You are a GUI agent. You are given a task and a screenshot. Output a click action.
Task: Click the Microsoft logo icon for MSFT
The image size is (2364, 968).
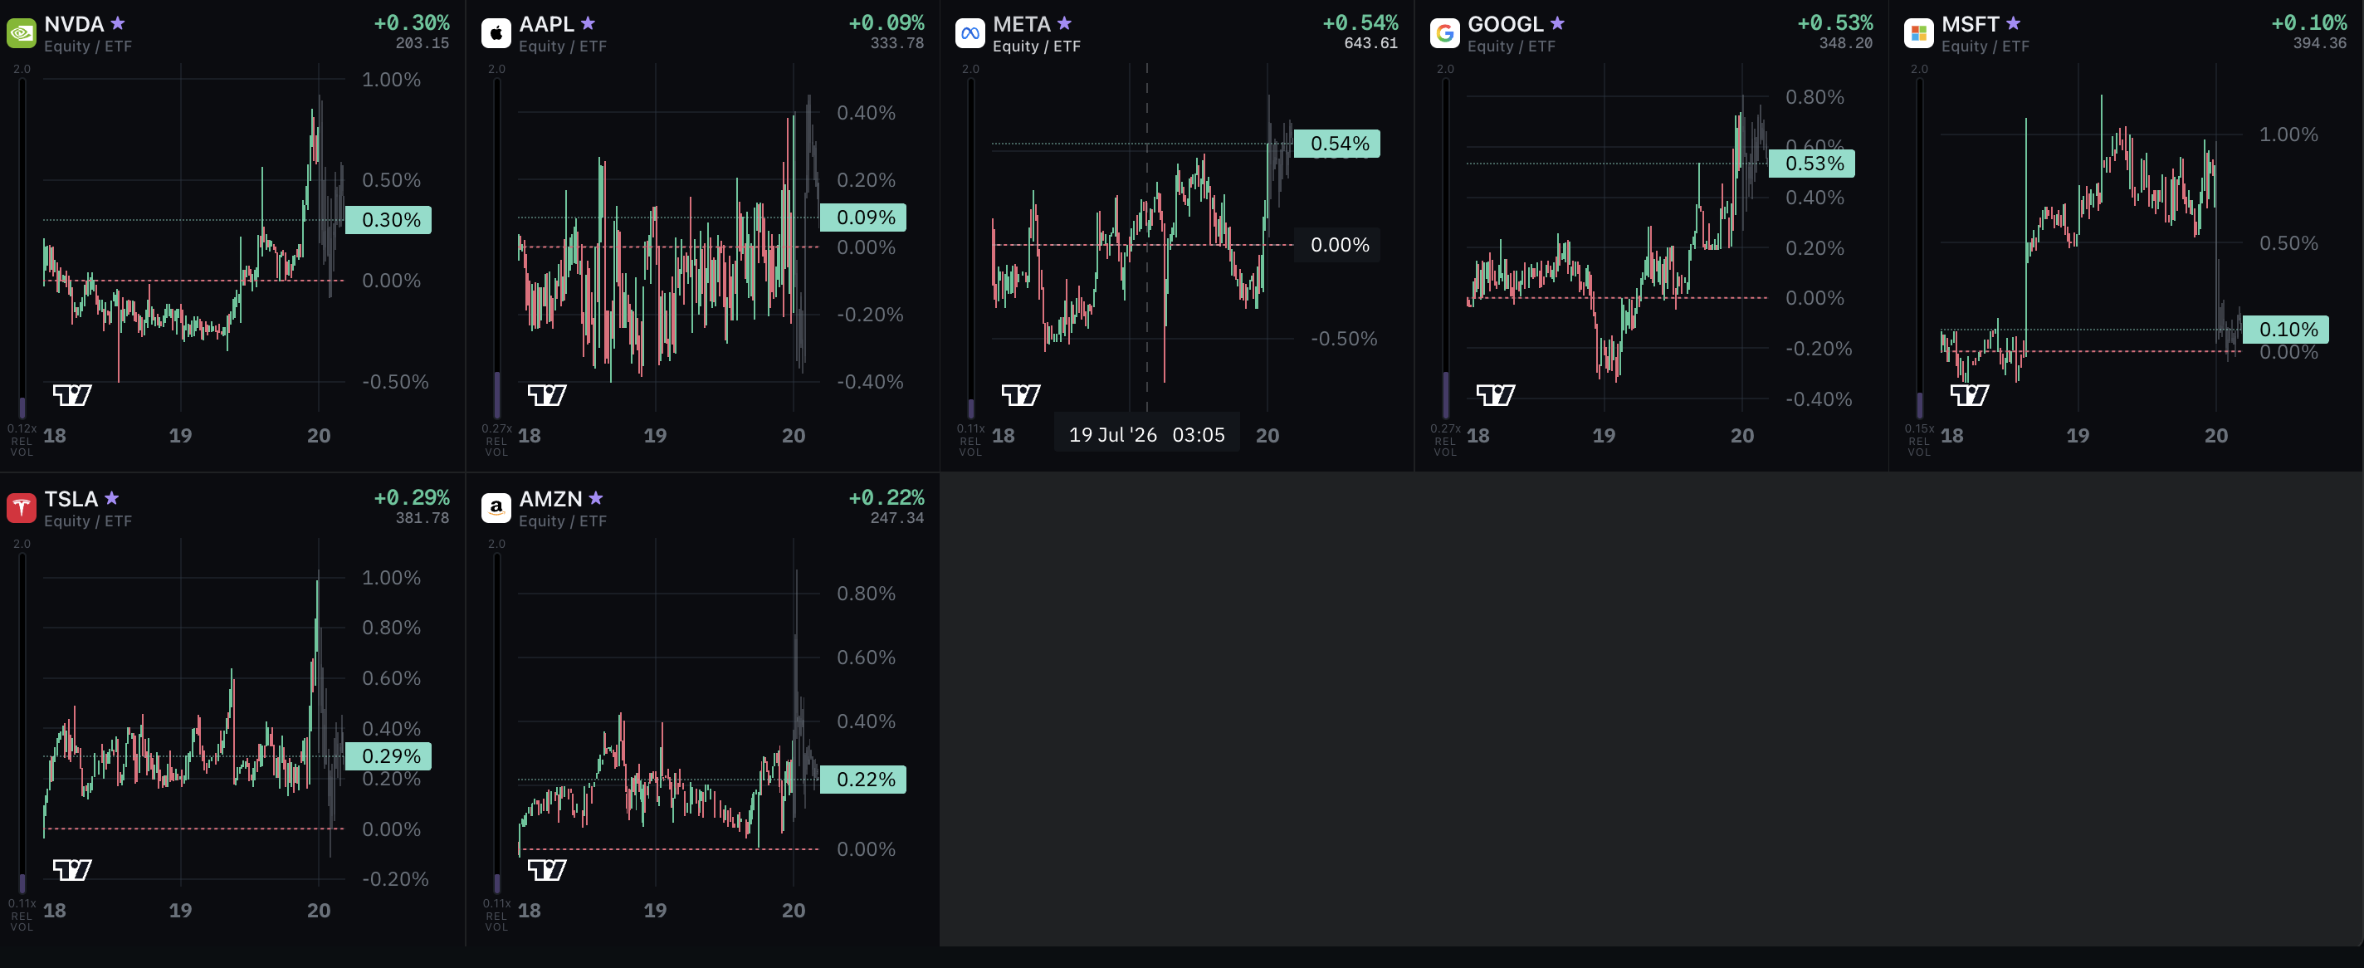click(x=1919, y=33)
